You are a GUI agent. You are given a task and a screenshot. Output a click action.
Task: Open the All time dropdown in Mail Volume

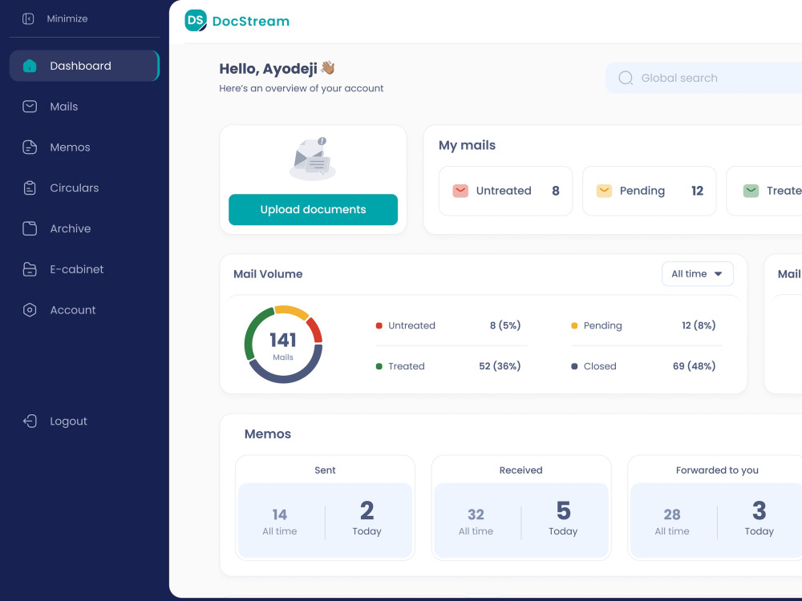click(x=697, y=274)
